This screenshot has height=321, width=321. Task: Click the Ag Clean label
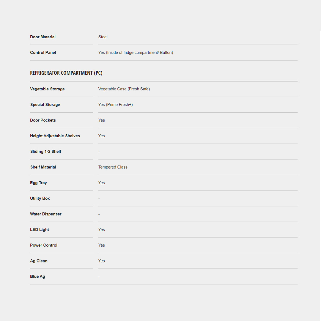tap(39, 261)
